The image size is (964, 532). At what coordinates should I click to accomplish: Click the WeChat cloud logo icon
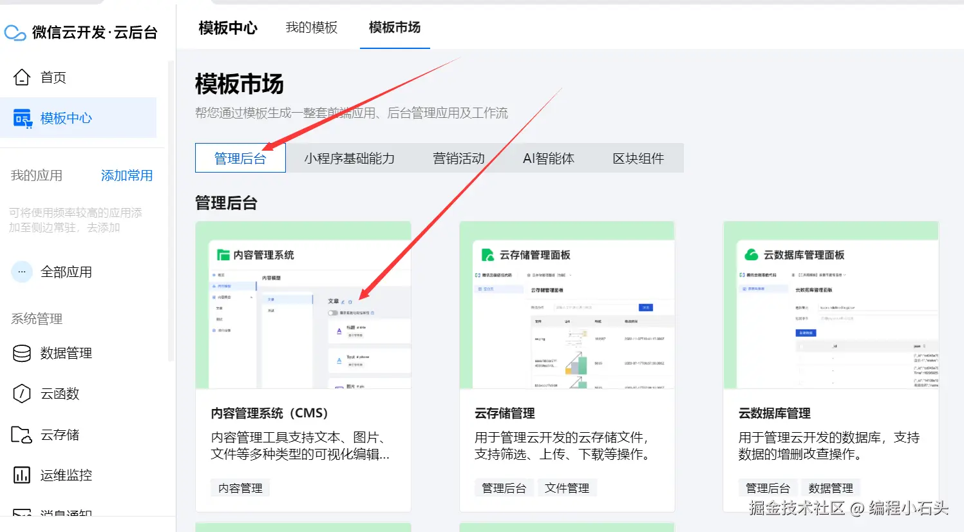click(x=15, y=32)
